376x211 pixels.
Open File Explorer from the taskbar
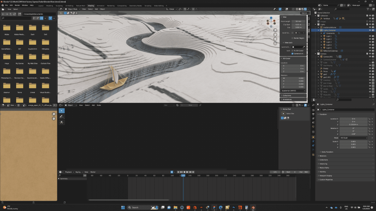point(175,207)
